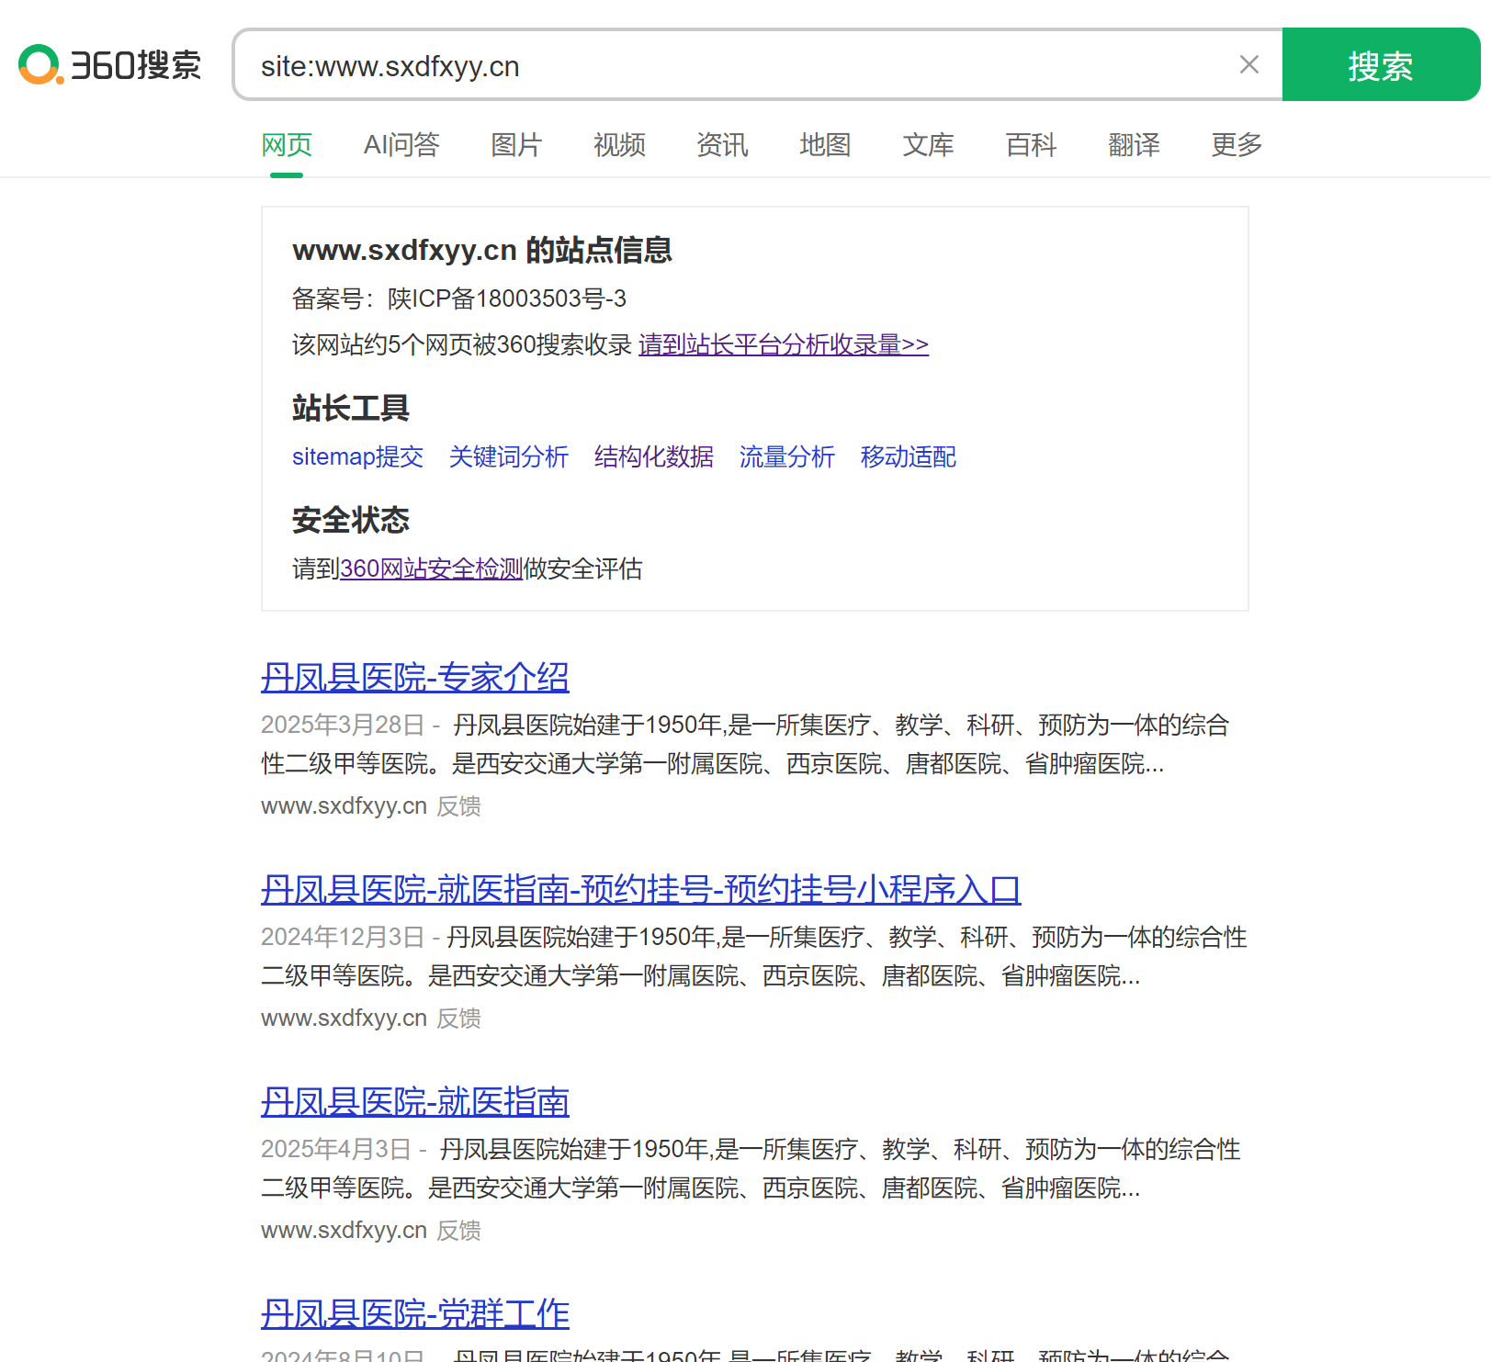Open the 百科 search tab
1491x1362 pixels.
coord(1029,145)
